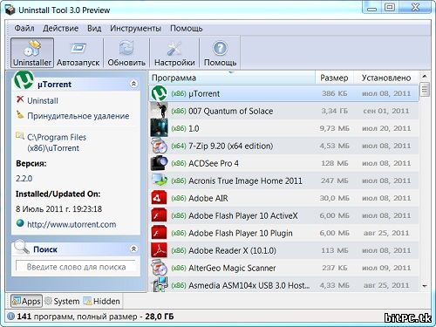436x327 pixels.
Task: Switch to the Apps tab
Action: coord(26,301)
